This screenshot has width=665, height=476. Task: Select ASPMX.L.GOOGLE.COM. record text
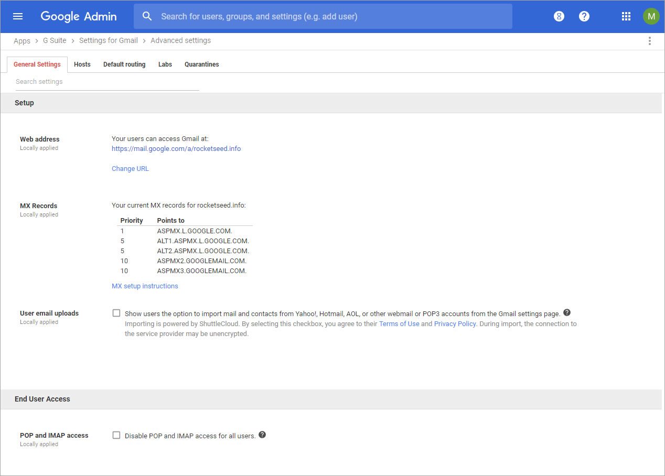tap(195, 231)
